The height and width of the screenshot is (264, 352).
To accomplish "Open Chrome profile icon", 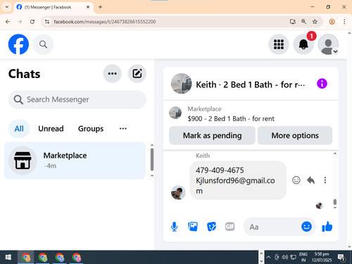I will [332, 22].
